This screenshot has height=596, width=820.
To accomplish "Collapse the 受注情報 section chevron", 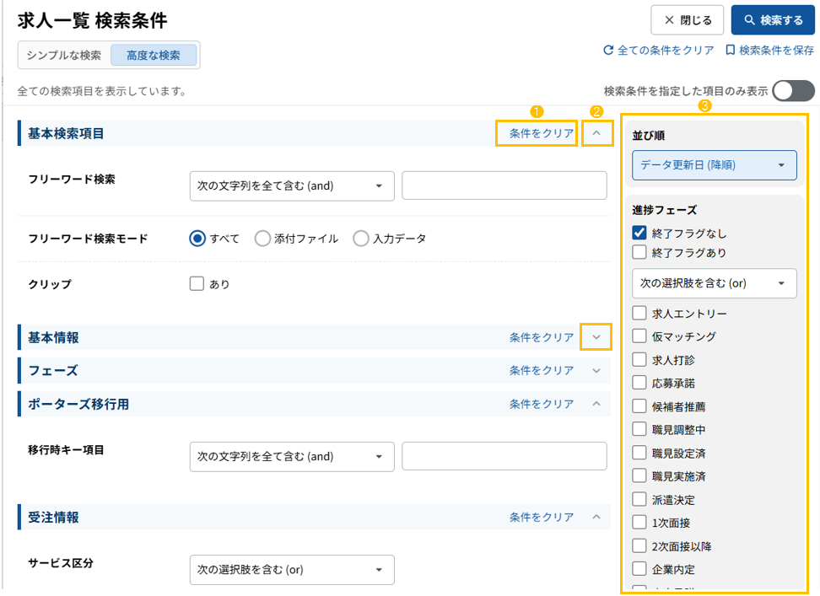I will tap(596, 517).
